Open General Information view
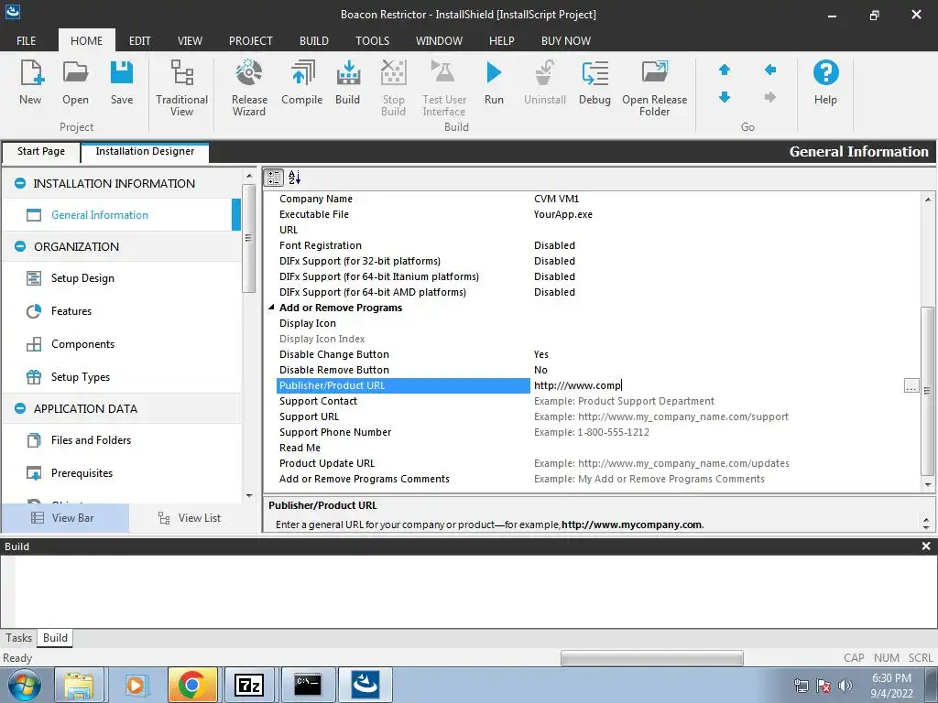The image size is (938, 703). coord(99,214)
